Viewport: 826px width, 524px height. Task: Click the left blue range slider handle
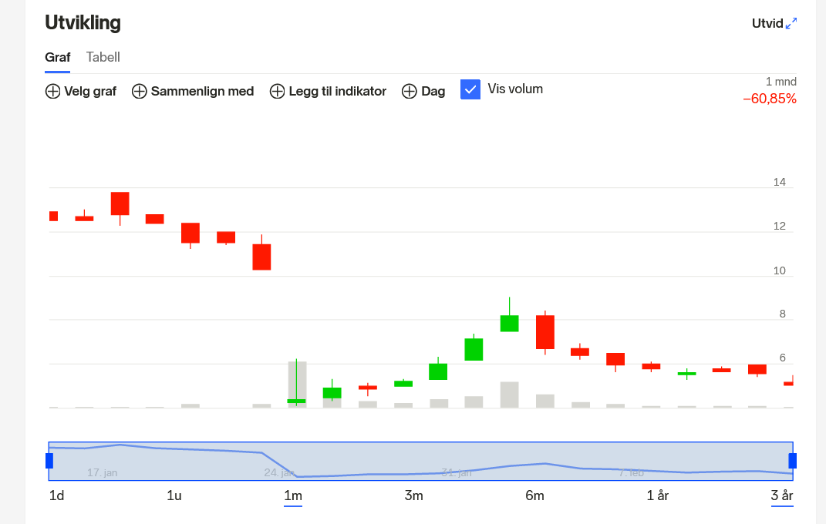[49, 461]
